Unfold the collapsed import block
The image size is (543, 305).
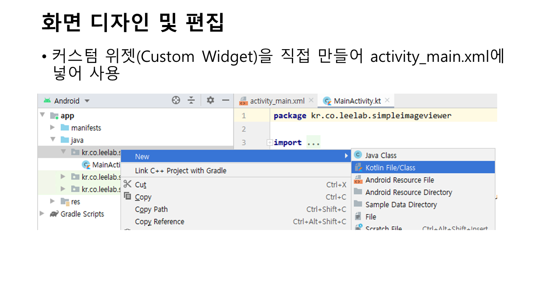[269, 143]
